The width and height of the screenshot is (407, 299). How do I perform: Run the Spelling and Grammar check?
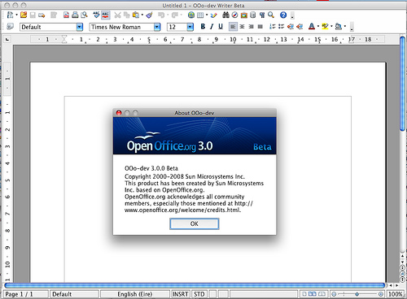click(x=96, y=15)
